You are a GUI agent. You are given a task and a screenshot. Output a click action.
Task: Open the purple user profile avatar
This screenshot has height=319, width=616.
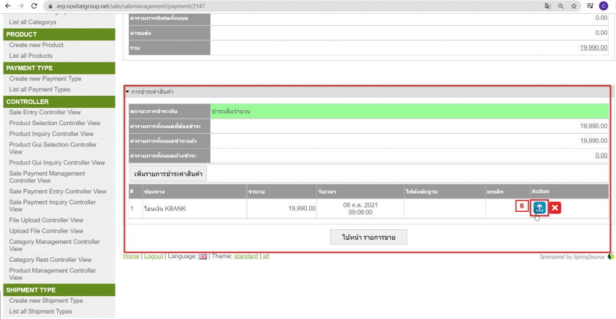[x=603, y=6]
